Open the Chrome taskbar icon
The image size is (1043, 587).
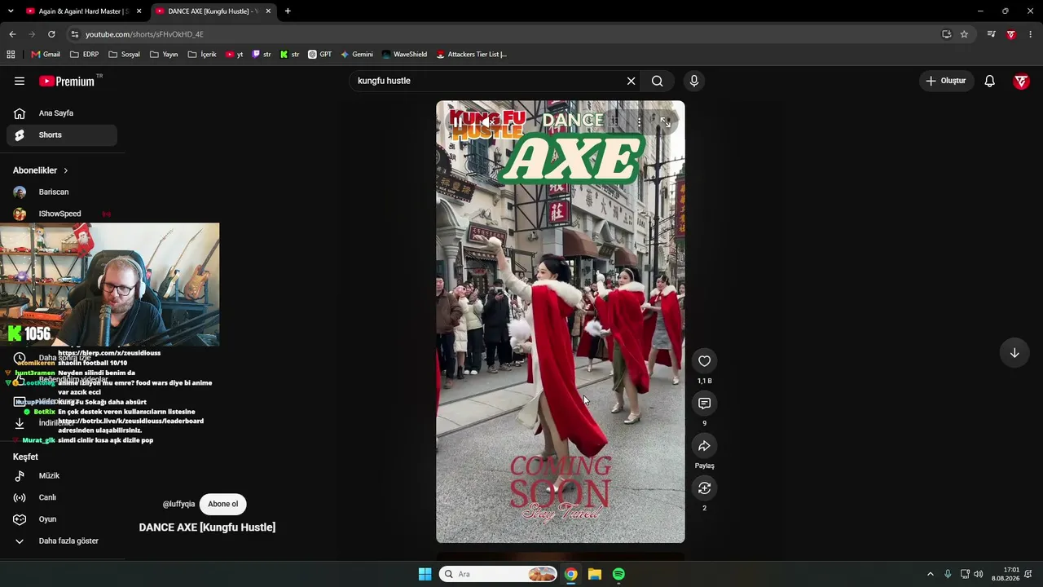point(571,574)
